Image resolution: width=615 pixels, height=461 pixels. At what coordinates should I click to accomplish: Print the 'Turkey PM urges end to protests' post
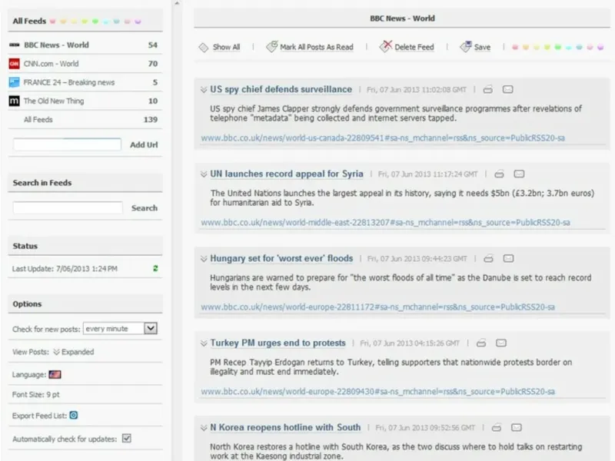[481, 343]
